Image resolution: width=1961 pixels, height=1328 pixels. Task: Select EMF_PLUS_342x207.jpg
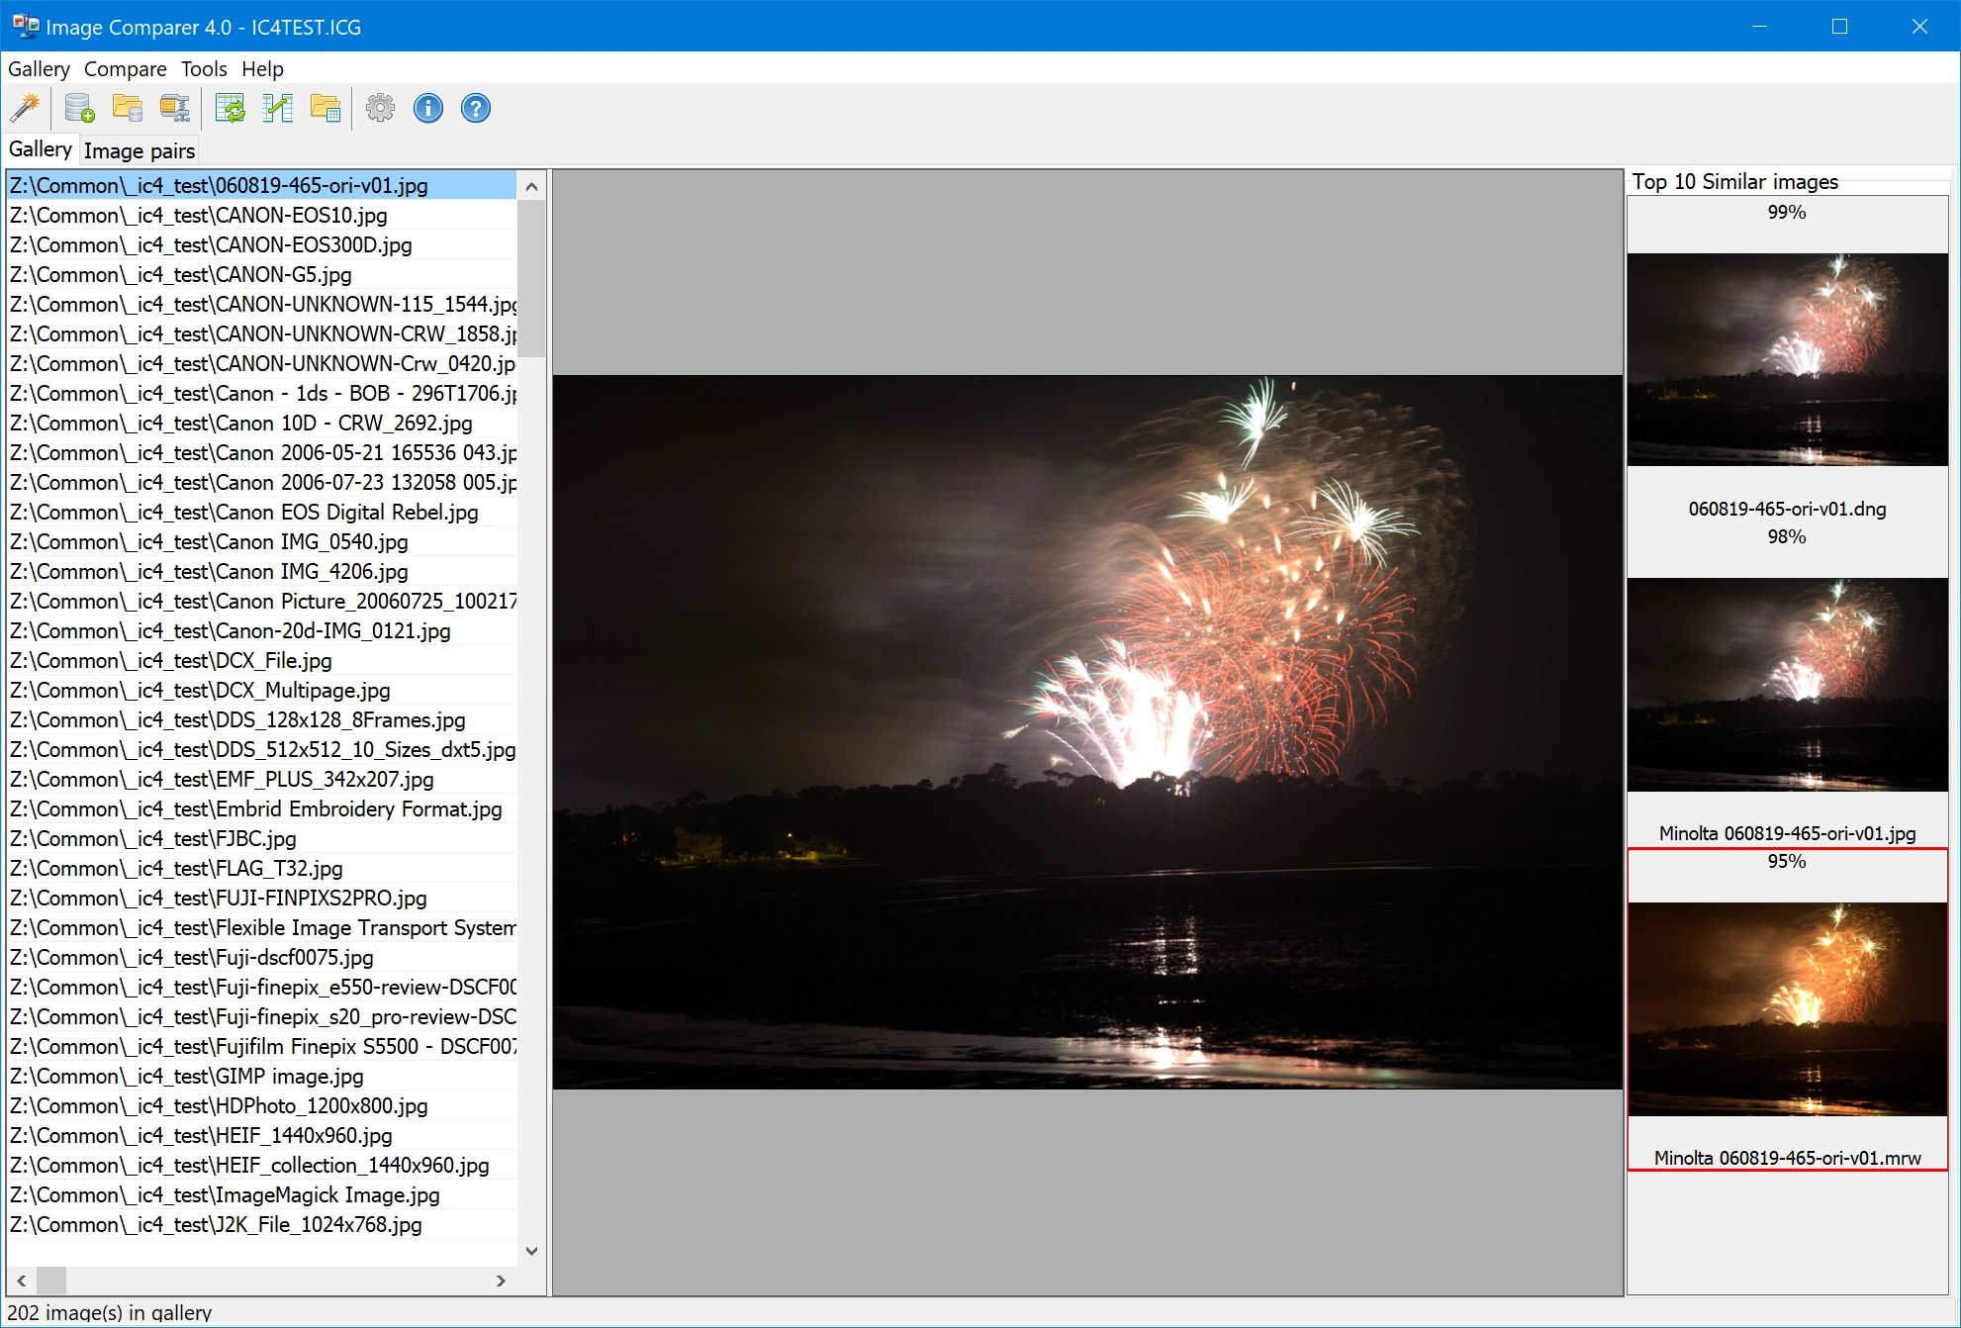point(261,779)
